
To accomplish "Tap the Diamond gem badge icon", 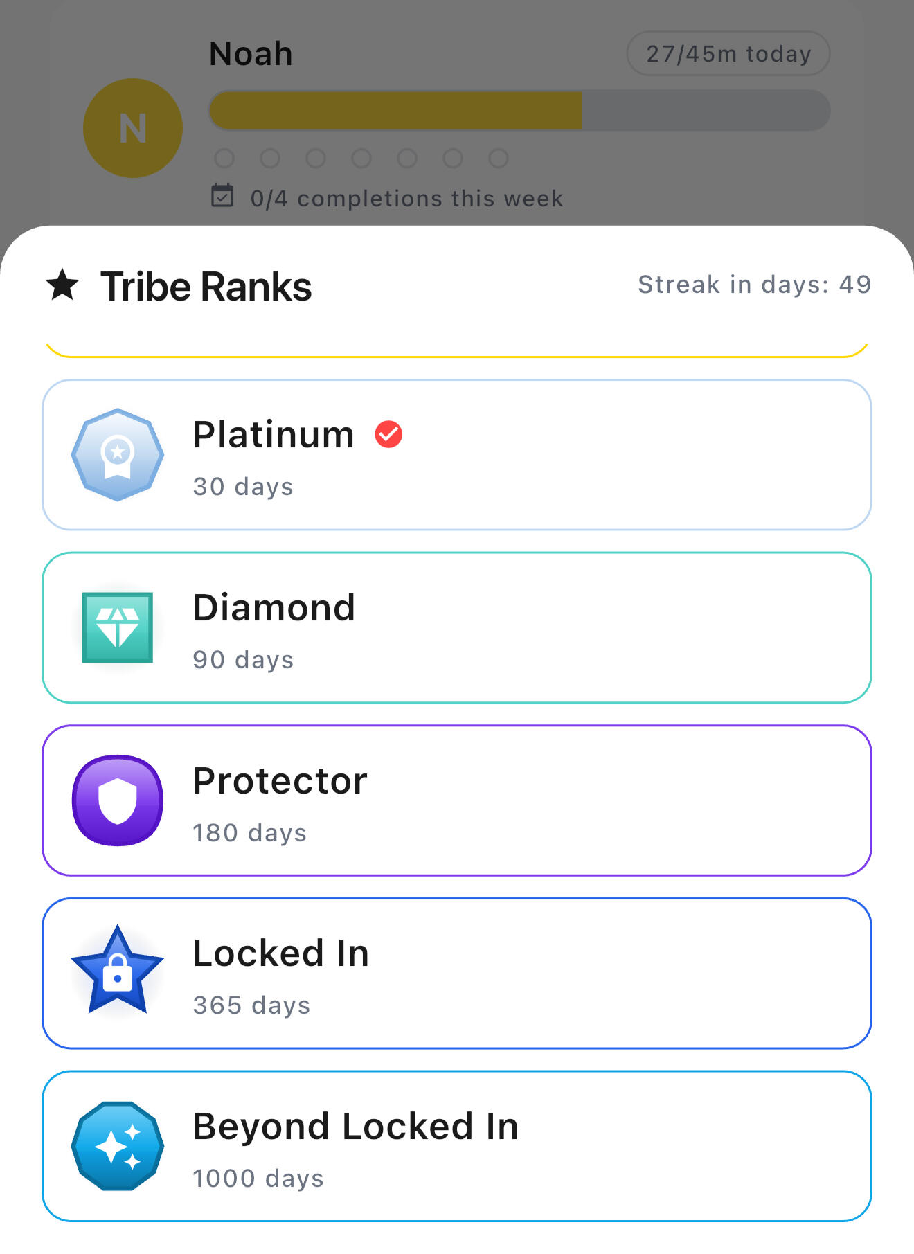I will pyautogui.click(x=118, y=627).
